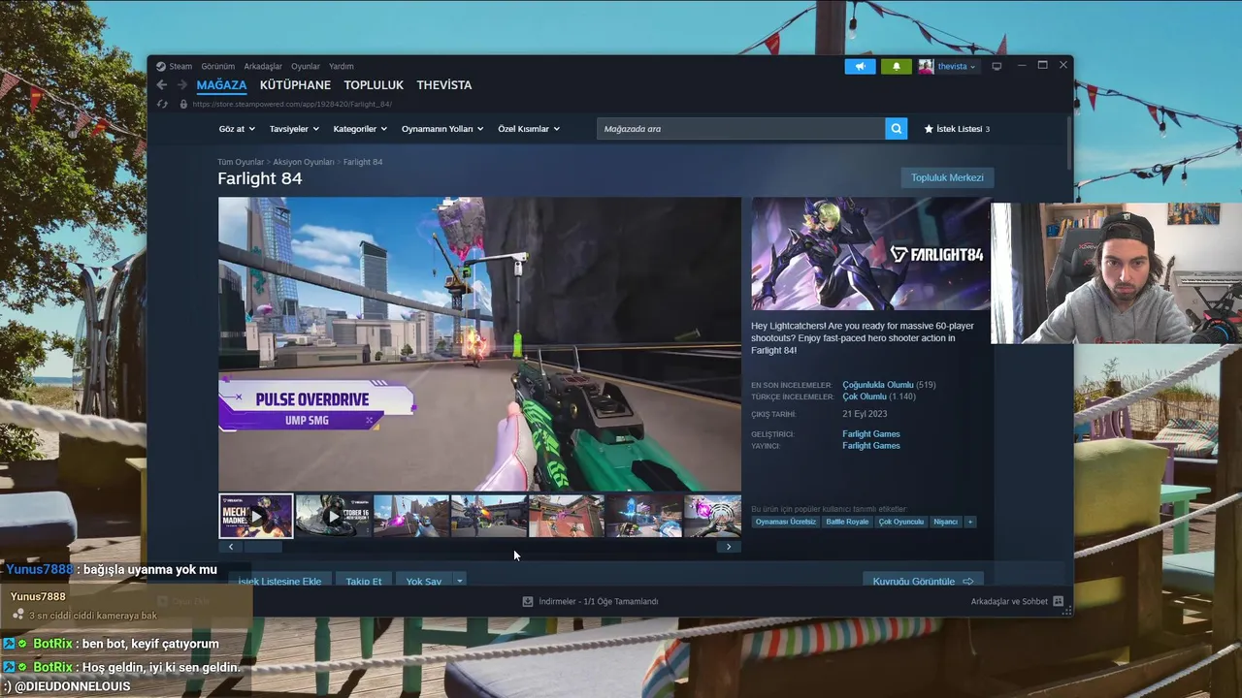
Task: Reload the store page
Action: 162,104
